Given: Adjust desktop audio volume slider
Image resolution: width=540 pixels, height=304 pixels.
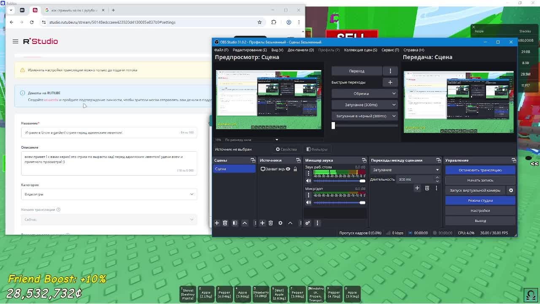Looking at the screenshot, I should coord(339,181).
